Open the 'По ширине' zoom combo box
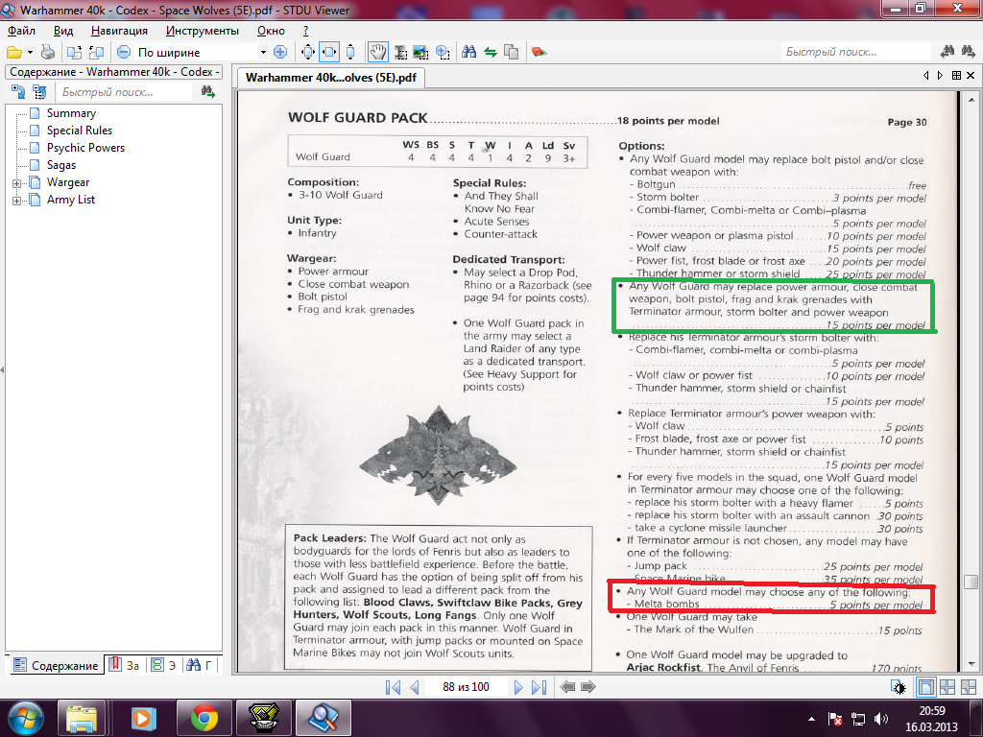 [x=202, y=52]
